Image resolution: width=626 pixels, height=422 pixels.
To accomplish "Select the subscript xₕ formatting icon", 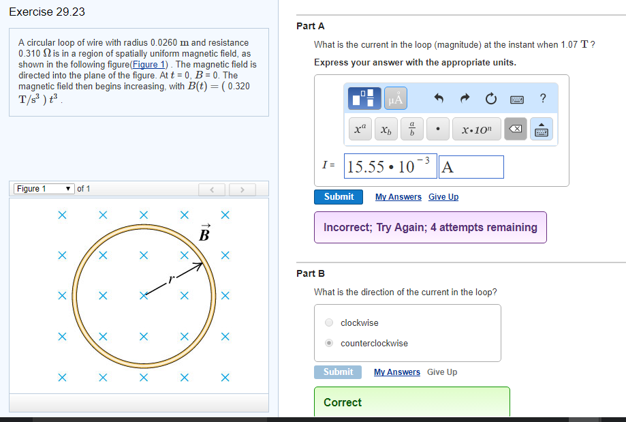I will click(386, 129).
